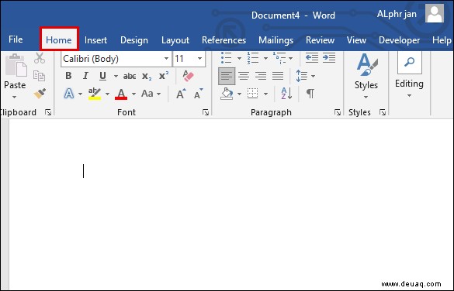Viewport: 454px width, 291px height.
Task: Switch to the Design tab
Action: click(134, 40)
